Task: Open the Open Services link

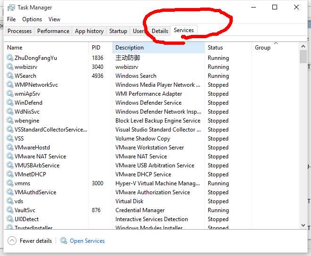Action: coord(87,241)
